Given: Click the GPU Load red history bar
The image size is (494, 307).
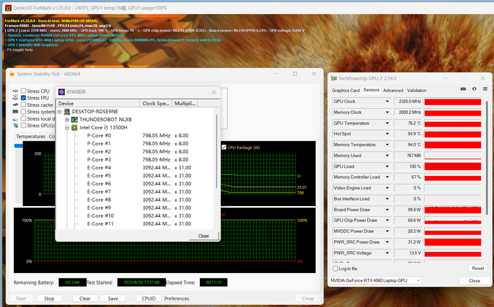Looking at the screenshot, I should [x=453, y=167].
